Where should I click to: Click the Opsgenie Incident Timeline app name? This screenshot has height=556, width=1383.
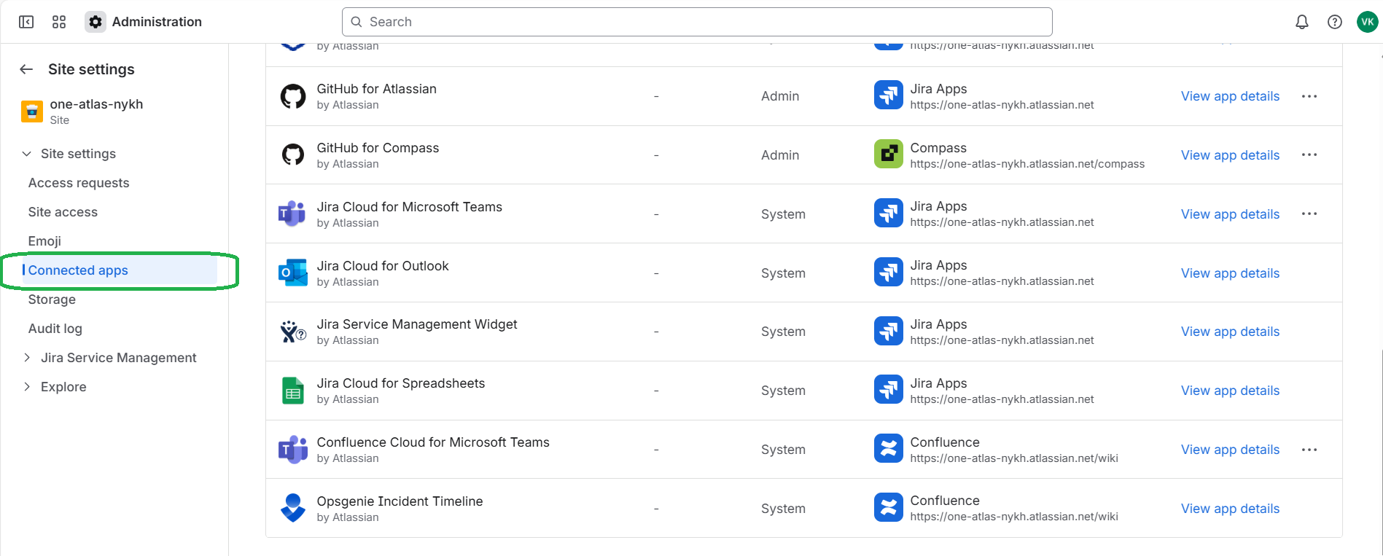click(400, 501)
